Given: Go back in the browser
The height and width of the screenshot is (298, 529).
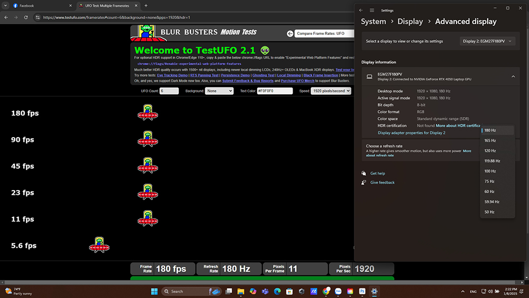Looking at the screenshot, I should [6, 17].
